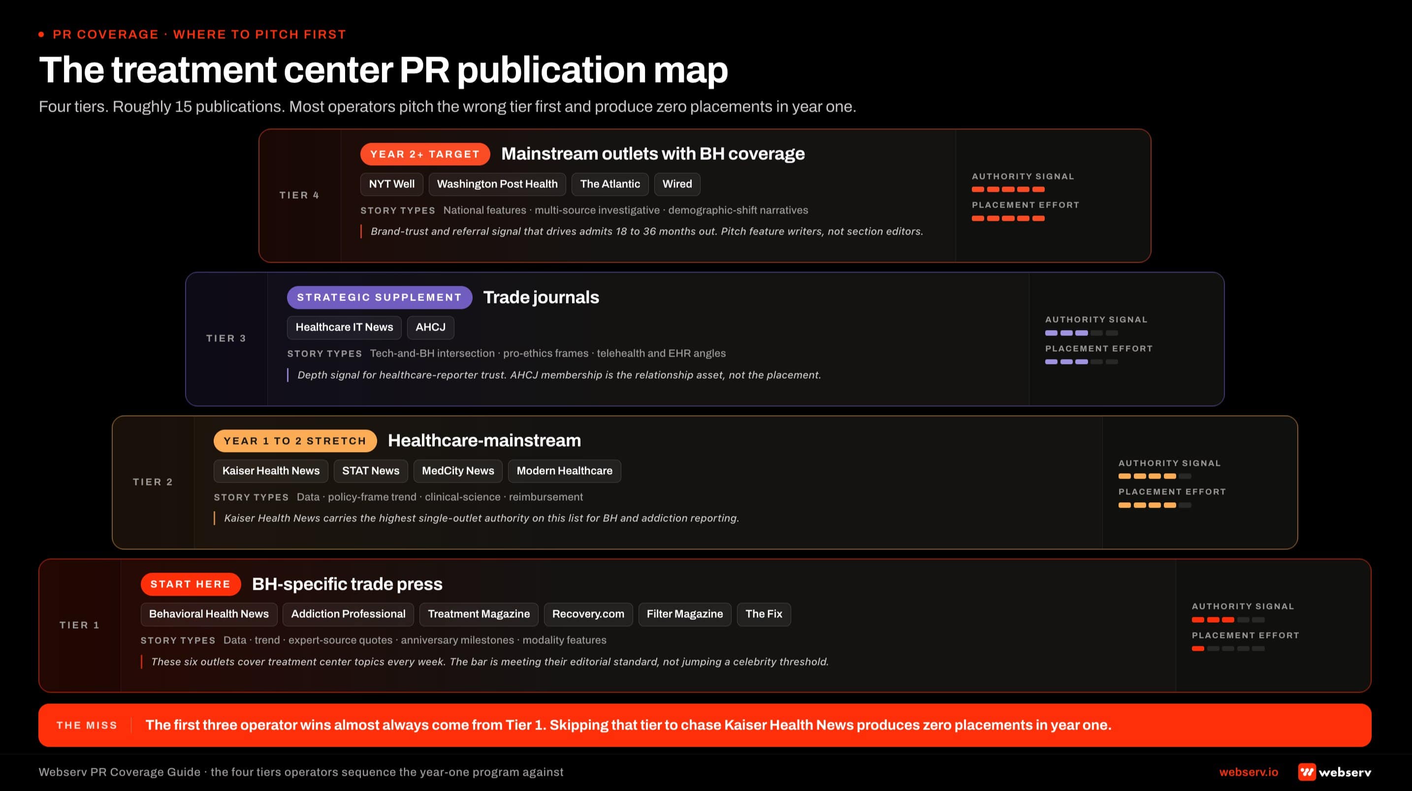Select the MedCity News chip
The width and height of the screenshot is (1412, 791).
click(458, 471)
